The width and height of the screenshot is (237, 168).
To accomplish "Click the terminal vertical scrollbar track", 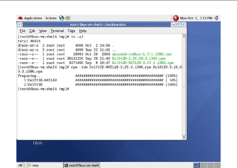I will pos(184,86).
